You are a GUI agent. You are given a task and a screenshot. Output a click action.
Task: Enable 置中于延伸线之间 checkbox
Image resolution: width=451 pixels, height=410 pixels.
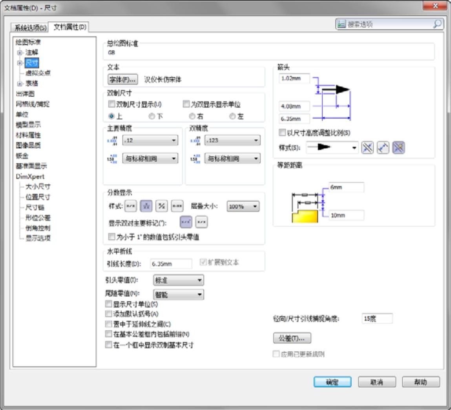tap(108, 324)
